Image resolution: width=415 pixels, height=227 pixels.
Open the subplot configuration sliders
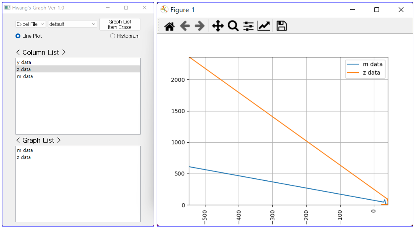(x=248, y=26)
